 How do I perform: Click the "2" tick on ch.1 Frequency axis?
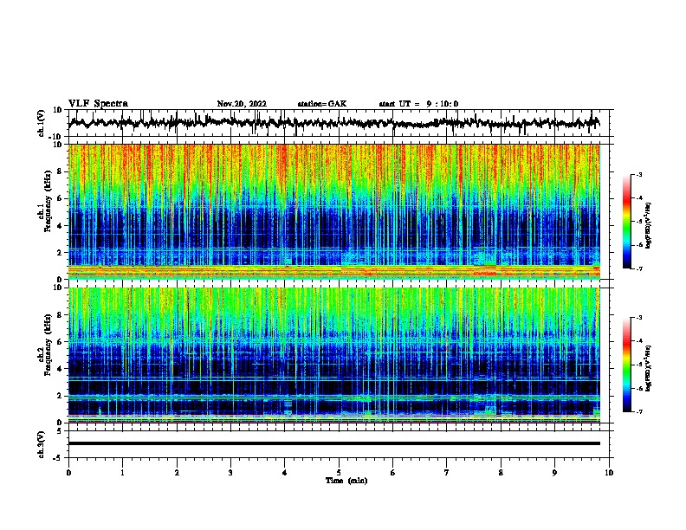[x=60, y=253]
